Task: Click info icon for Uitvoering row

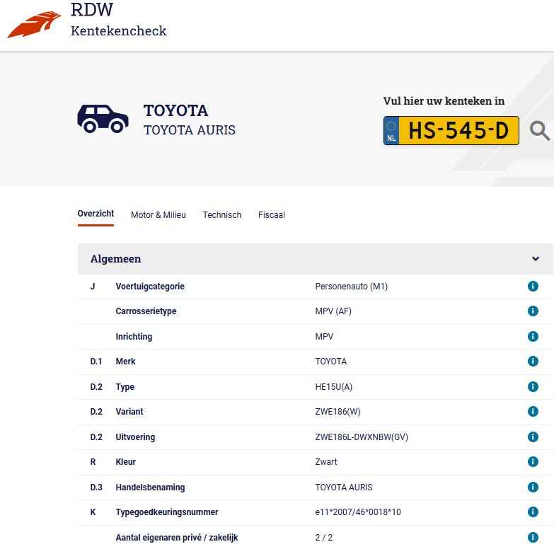Action: pos(533,437)
